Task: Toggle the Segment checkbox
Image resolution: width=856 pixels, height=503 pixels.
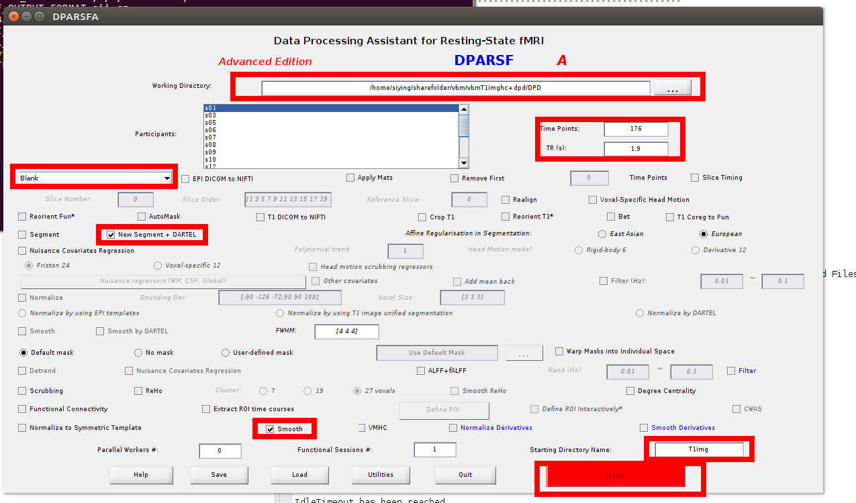Action: tap(22, 235)
